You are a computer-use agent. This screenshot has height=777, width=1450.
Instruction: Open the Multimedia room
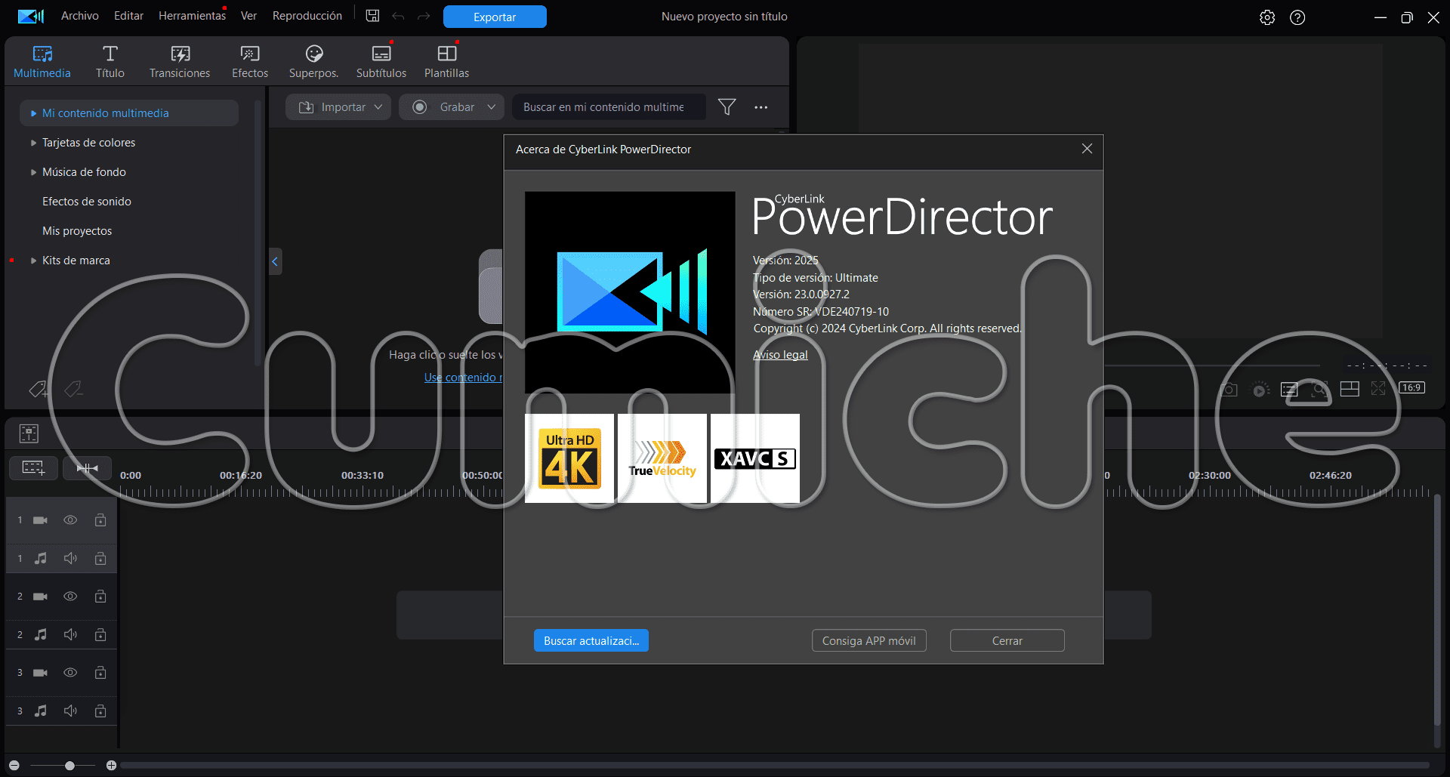[x=42, y=62]
